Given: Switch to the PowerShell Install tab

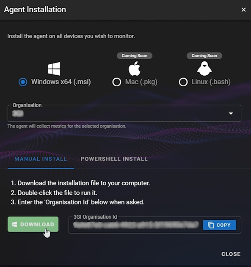Looking at the screenshot, I should (x=114, y=159).
